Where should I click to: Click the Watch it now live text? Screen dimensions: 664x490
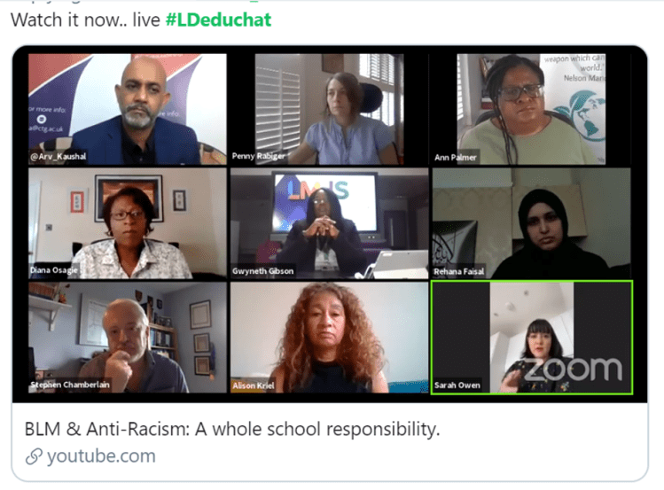(85, 19)
